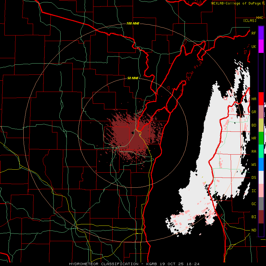The width and height of the screenshot is (266, 266).
Task: Click the HHC product label
Action: [x=260, y=18]
